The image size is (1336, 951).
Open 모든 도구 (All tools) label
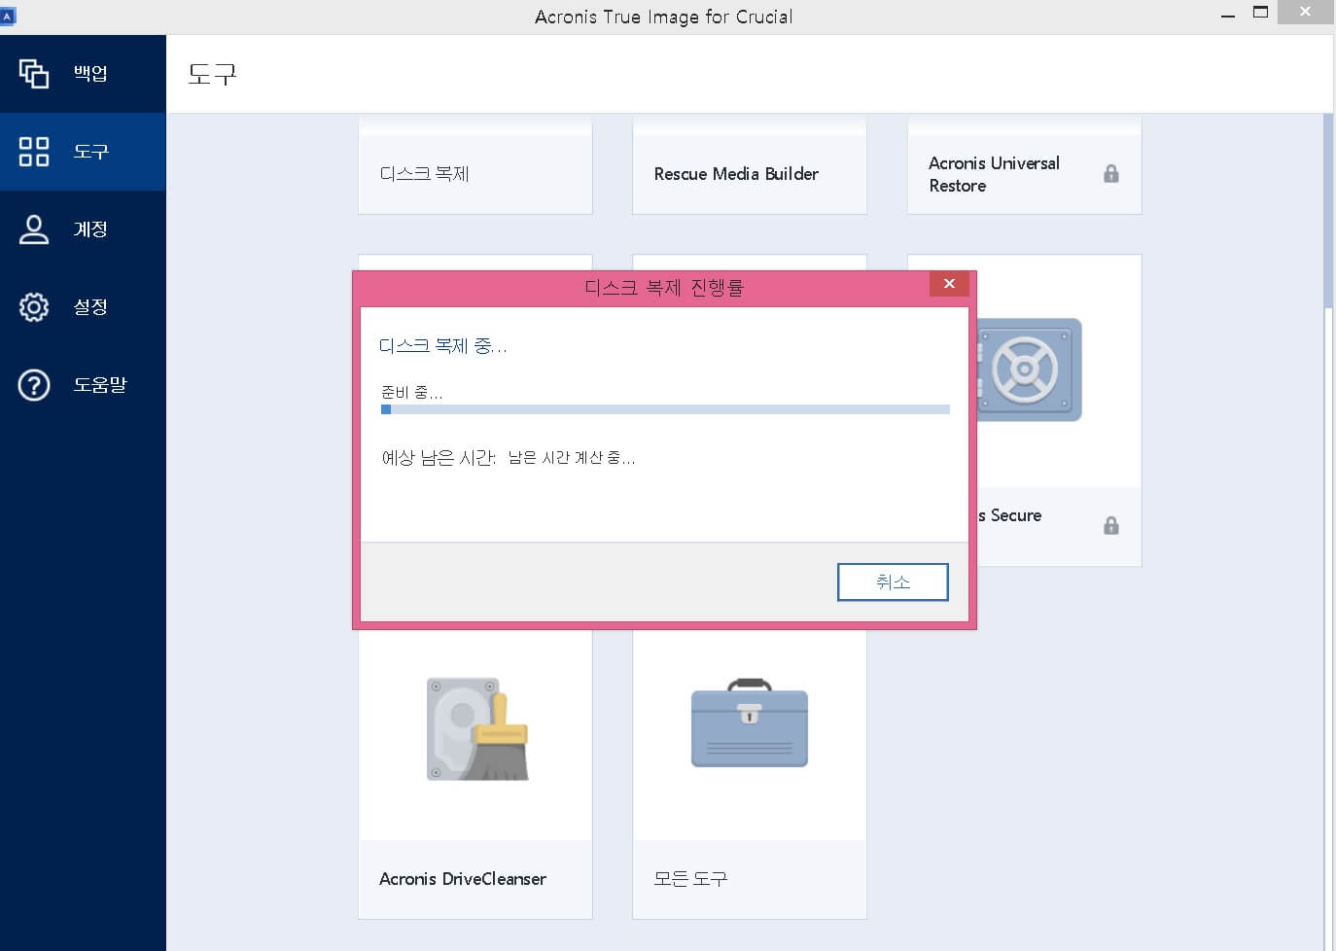[690, 879]
